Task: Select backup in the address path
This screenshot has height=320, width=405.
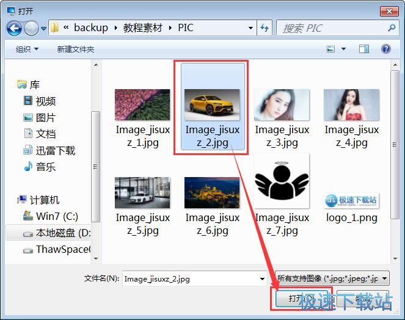Action: [x=91, y=27]
